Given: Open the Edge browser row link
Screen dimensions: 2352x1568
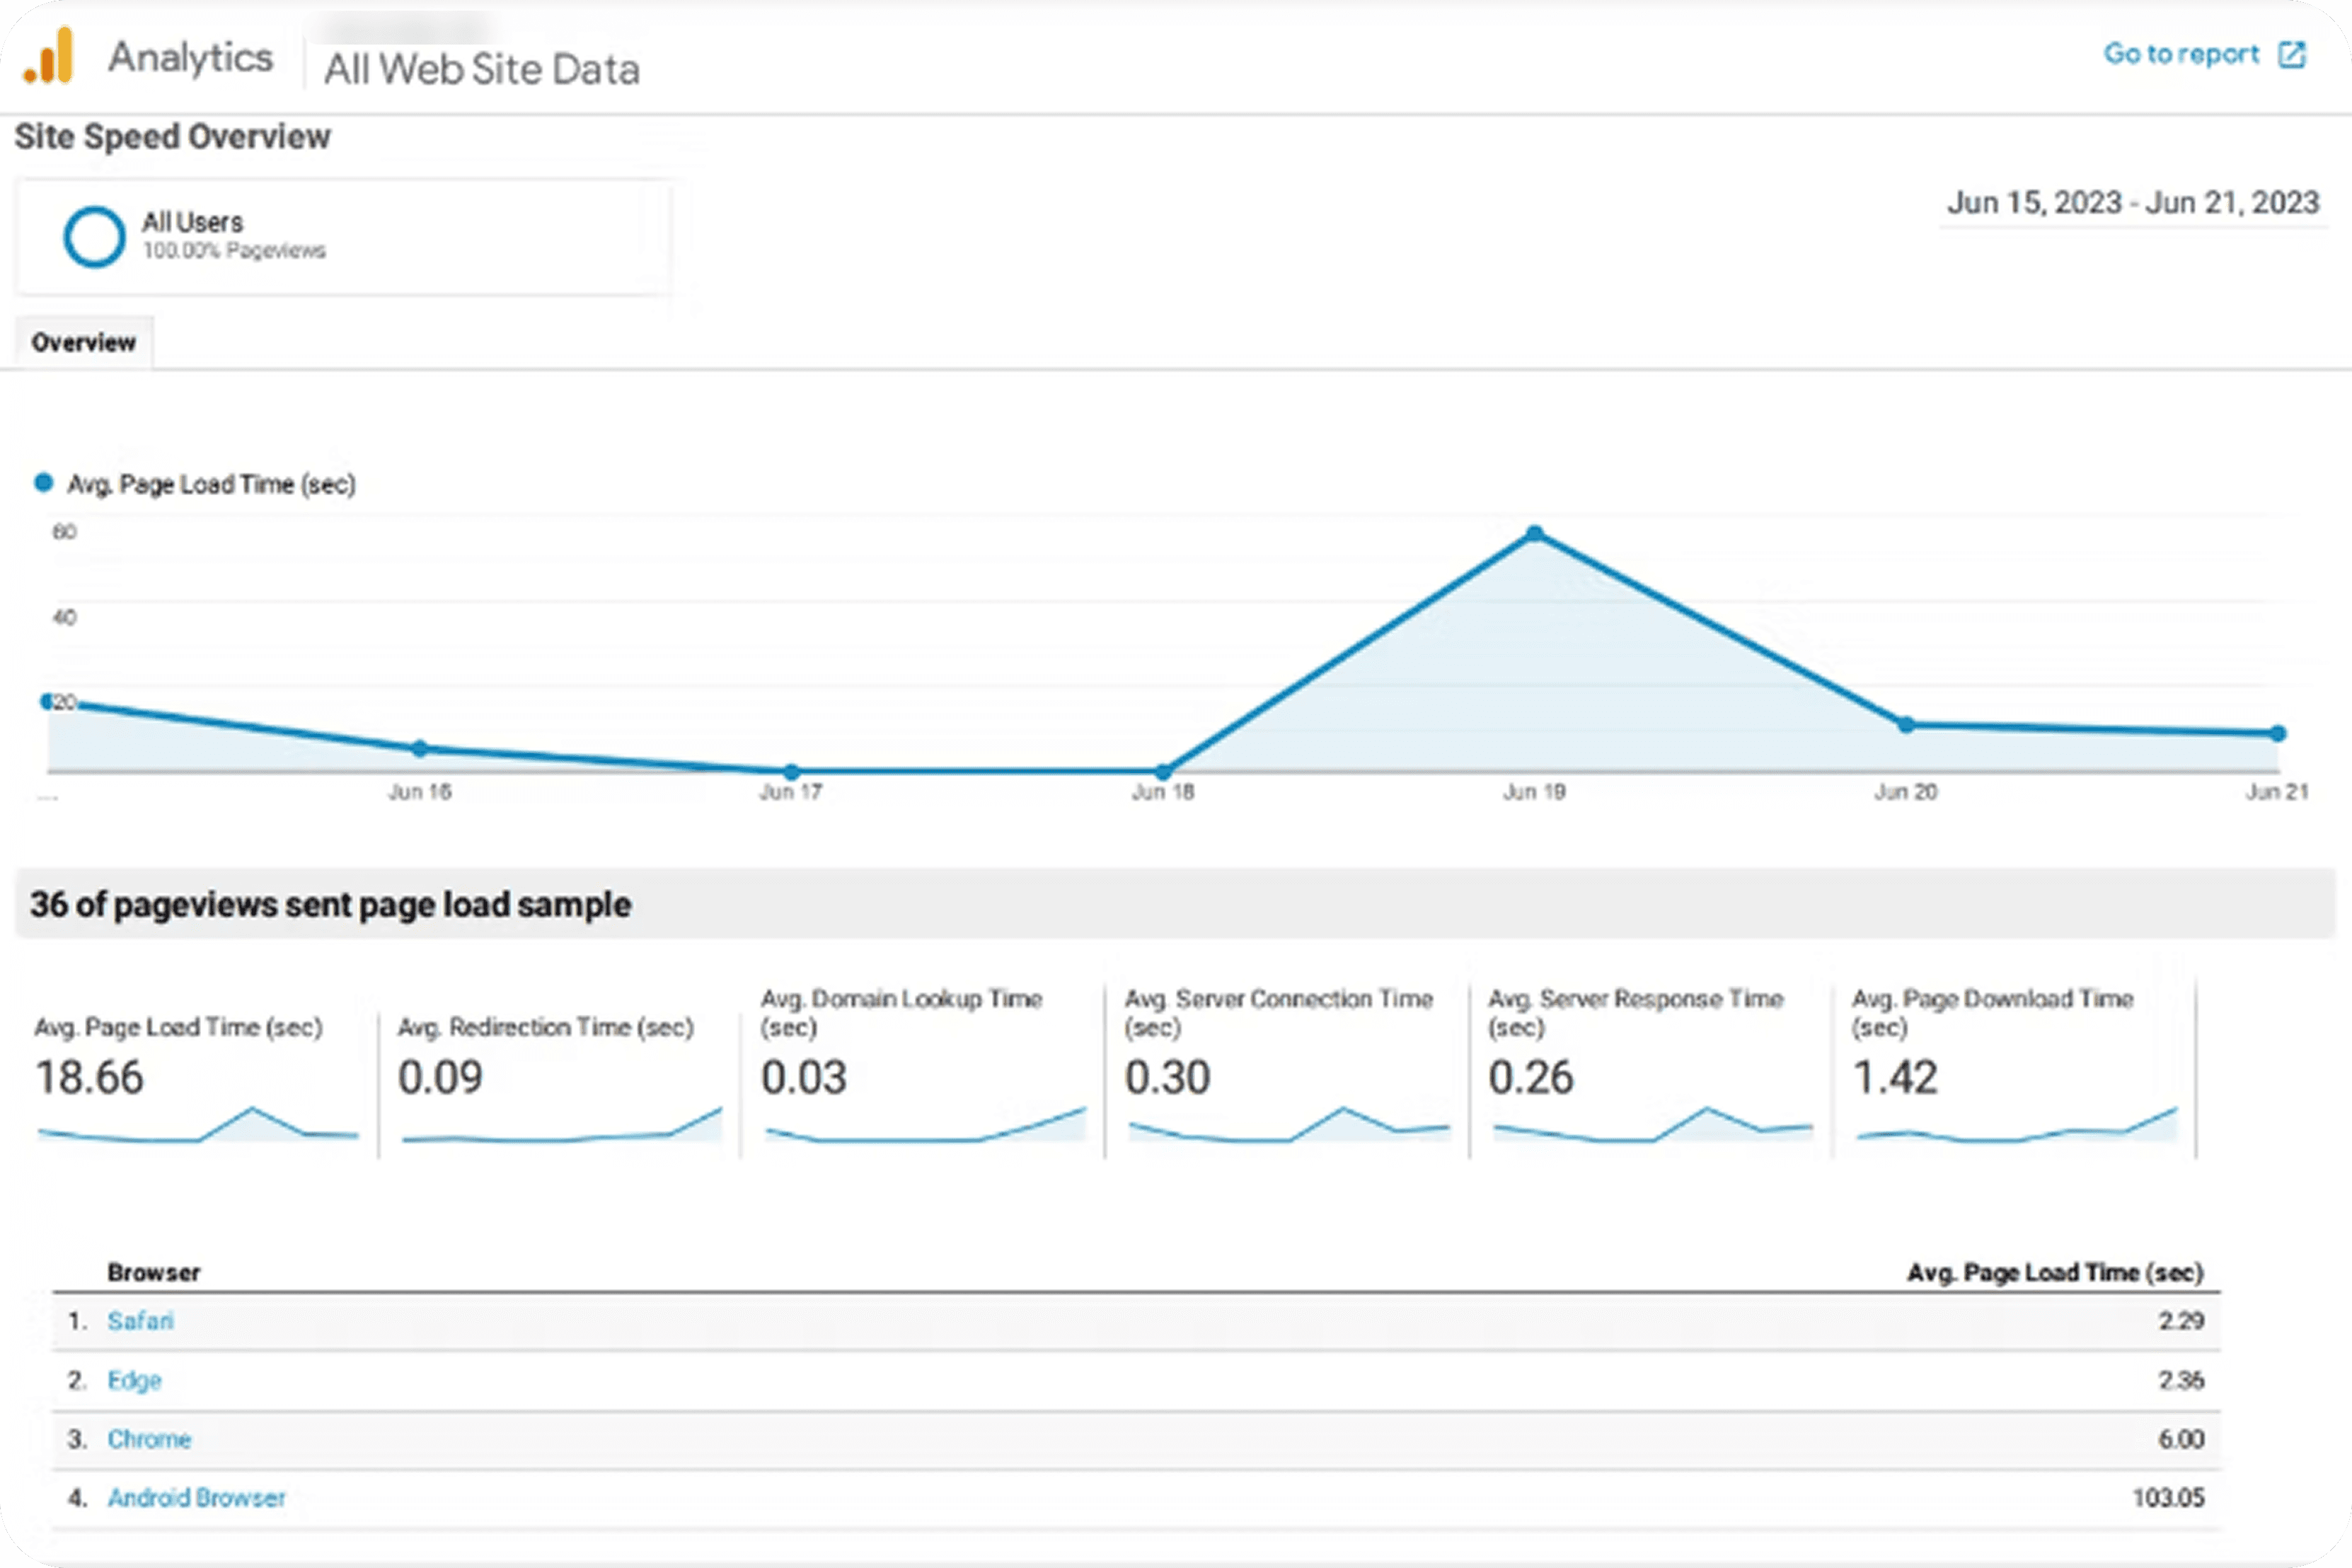Looking at the screenshot, I should click(134, 1380).
